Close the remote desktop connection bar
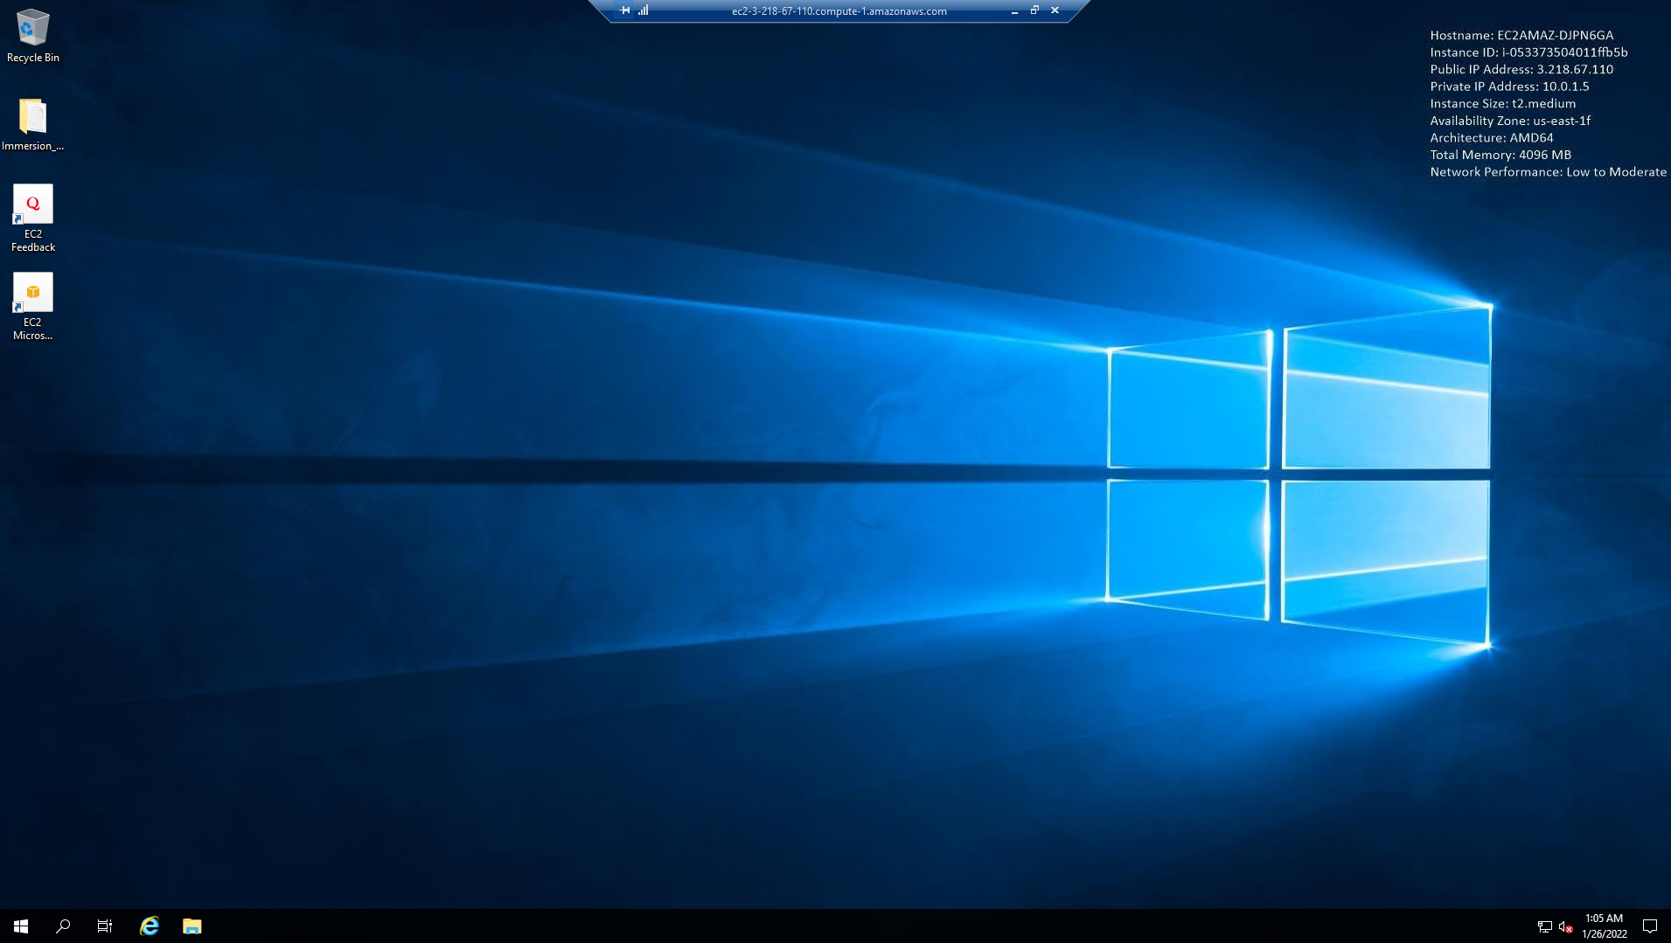 point(1055,10)
